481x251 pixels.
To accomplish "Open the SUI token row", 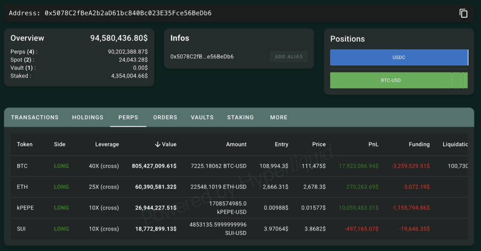I will click(x=22, y=229).
